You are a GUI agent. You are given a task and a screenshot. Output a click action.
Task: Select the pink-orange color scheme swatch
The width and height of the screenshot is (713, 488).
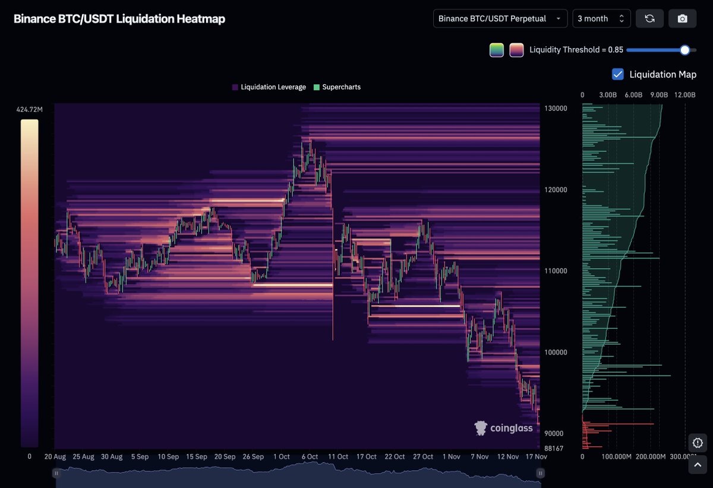coord(516,50)
